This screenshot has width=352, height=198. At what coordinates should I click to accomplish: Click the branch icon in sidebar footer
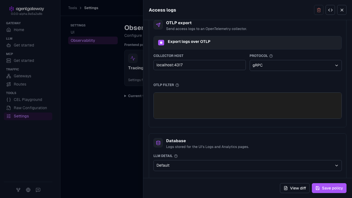click(x=18, y=190)
